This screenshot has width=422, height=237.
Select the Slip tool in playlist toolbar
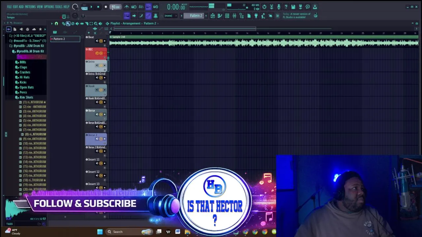coord(82,24)
